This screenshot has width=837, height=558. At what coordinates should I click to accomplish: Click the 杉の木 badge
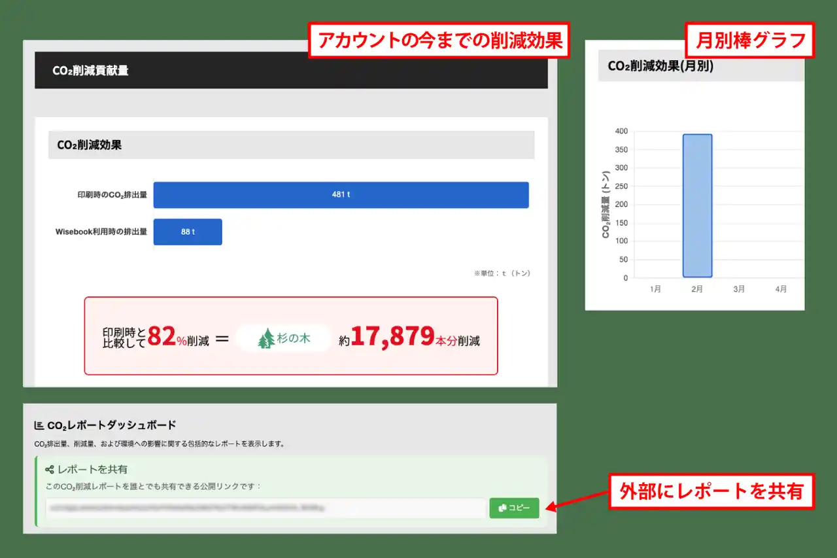point(284,339)
